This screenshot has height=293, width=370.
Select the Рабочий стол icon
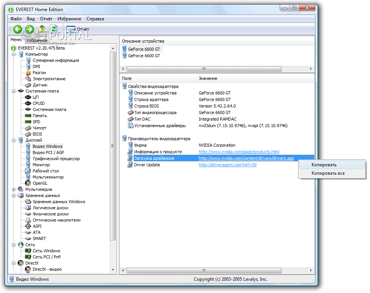pyautogui.click(x=28, y=171)
